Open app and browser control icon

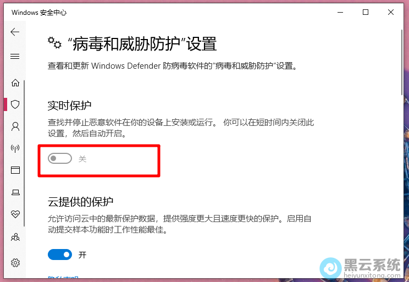tap(15, 170)
